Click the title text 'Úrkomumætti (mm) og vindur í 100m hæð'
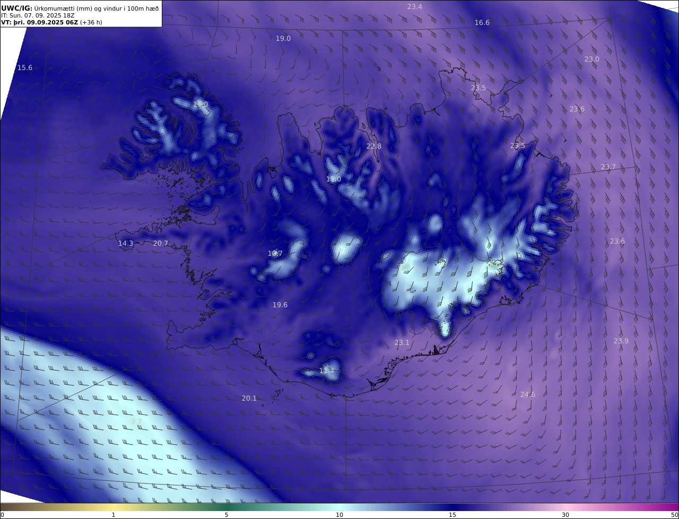This screenshot has height=519, width=679. point(97,8)
